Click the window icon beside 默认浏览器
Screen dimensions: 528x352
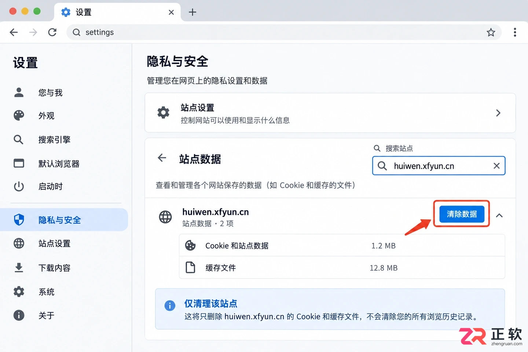19,163
